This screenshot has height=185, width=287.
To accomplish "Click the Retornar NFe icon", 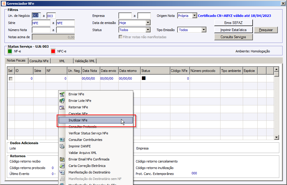I will point(62,107).
